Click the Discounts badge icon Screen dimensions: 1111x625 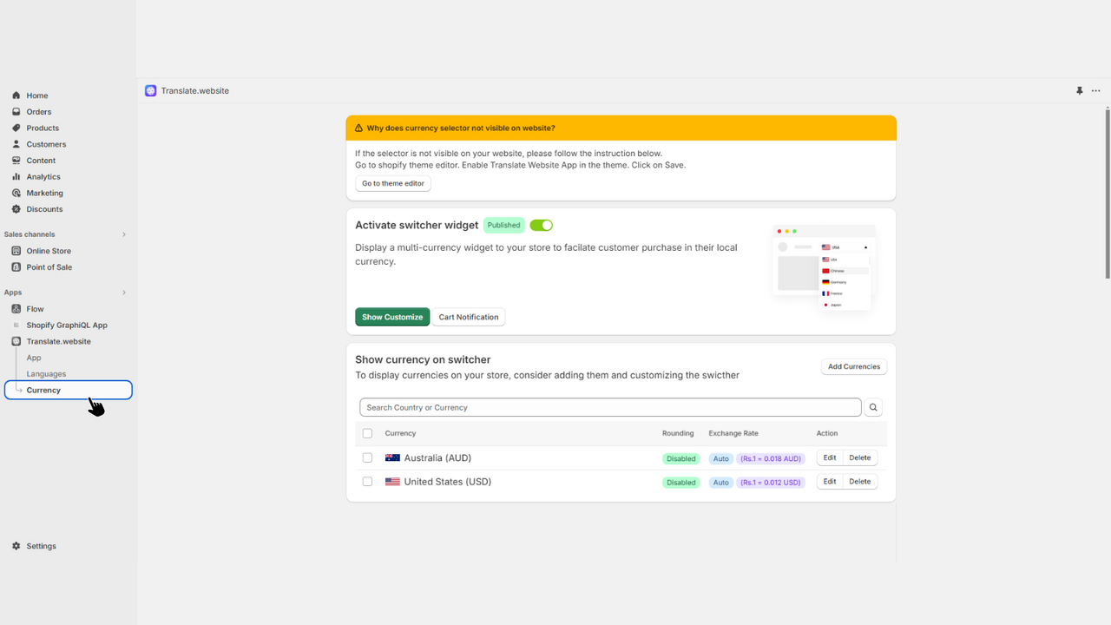16,209
